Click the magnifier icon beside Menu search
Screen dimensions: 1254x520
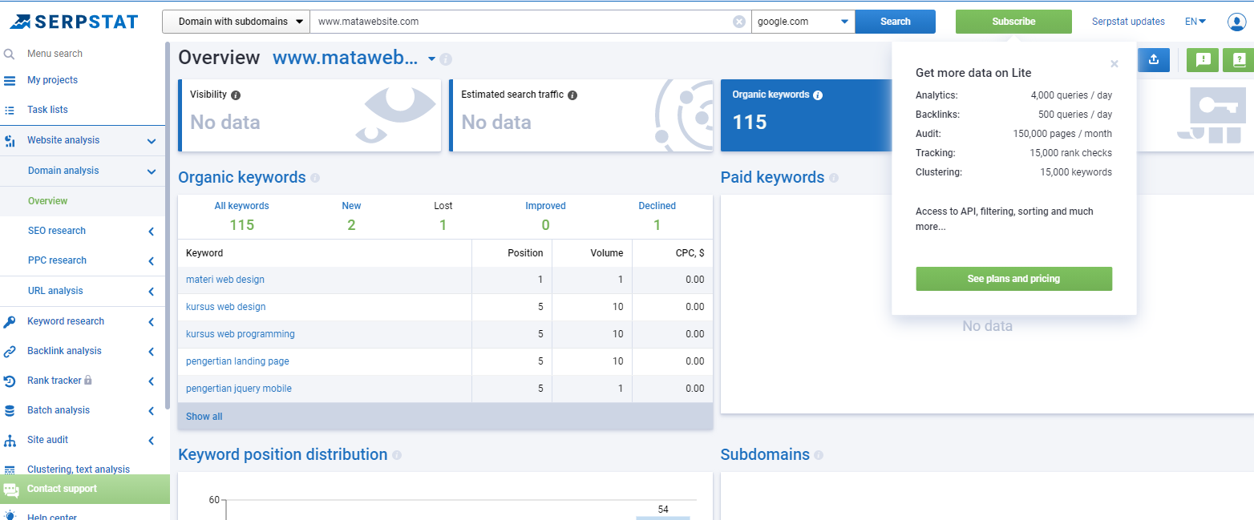pyautogui.click(x=10, y=54)
